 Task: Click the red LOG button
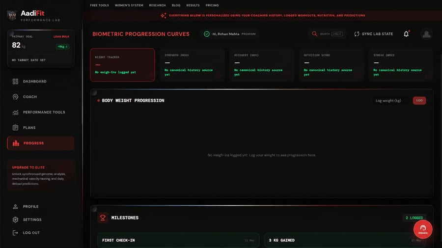[x=419, y=101]
